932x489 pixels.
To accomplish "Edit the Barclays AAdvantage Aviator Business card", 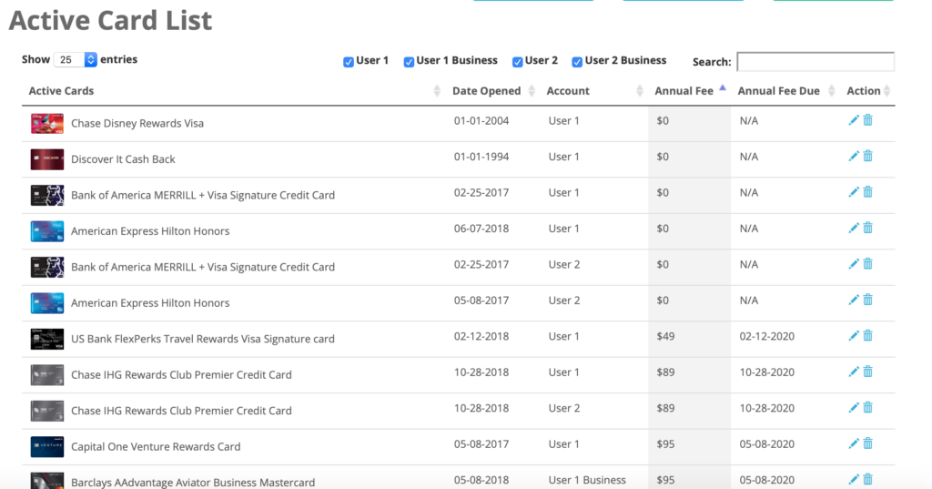I will click(x=854, y=480).
